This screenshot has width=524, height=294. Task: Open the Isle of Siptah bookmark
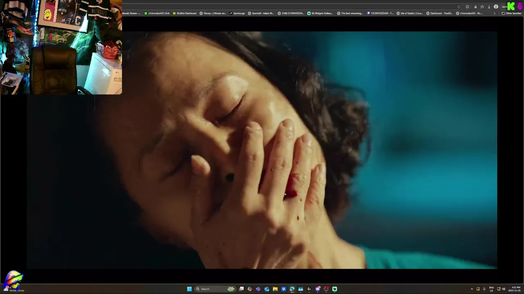pyautogui.click(x=410, y=13)
